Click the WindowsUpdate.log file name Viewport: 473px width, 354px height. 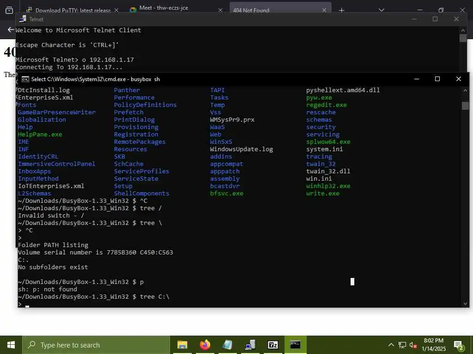pos(242,149)
